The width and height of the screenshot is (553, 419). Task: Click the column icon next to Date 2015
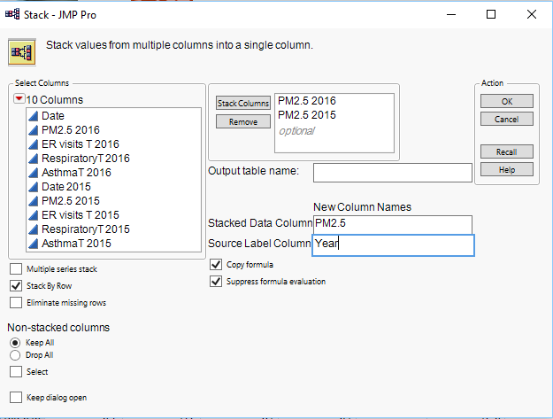(33, 187)
